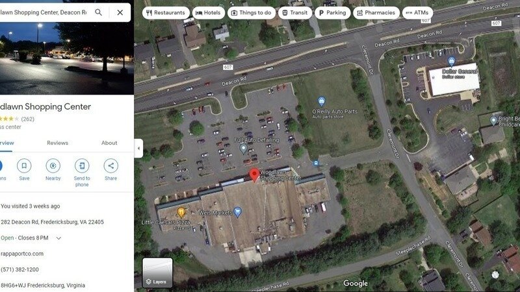
Task: Clear the search with the X icon
Action: 120,12
